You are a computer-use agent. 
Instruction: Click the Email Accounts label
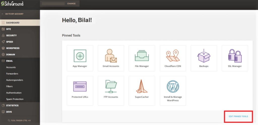(111, 66)
